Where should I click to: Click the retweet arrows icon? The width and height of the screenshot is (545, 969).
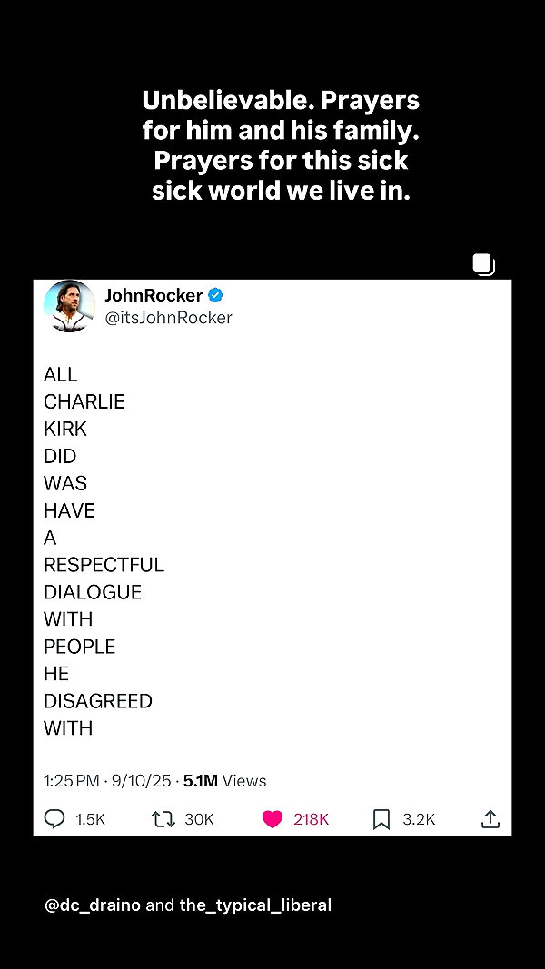click(163, 819)
